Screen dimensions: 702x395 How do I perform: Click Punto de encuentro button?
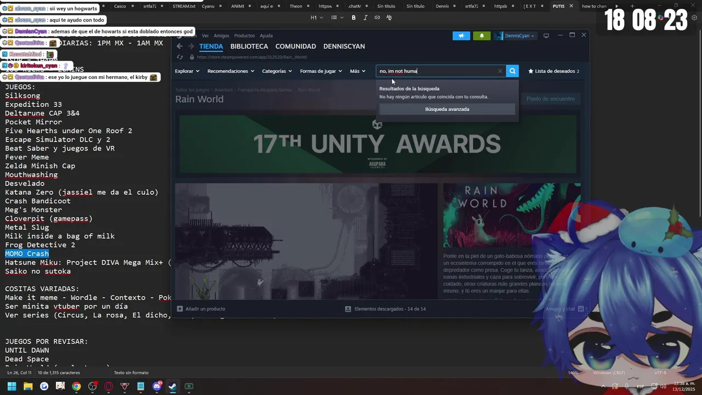tap(551, 99)
